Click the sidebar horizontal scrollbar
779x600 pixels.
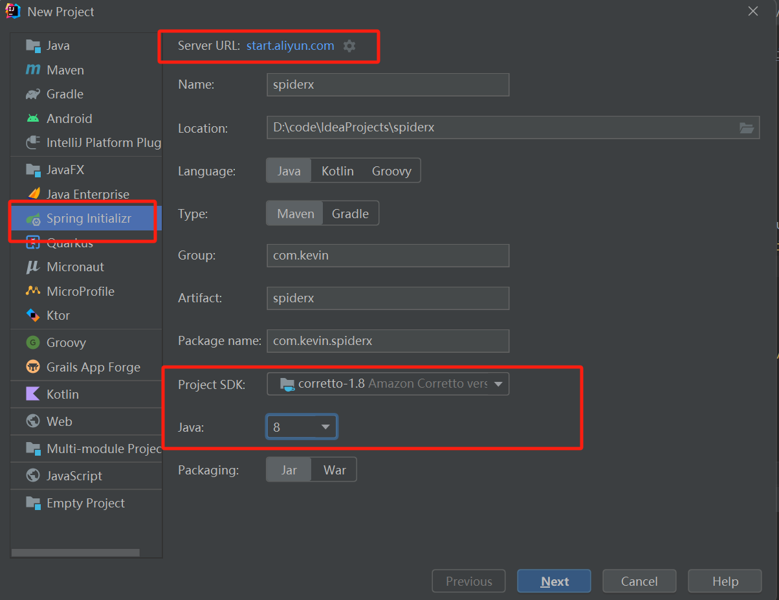[76, 553]
